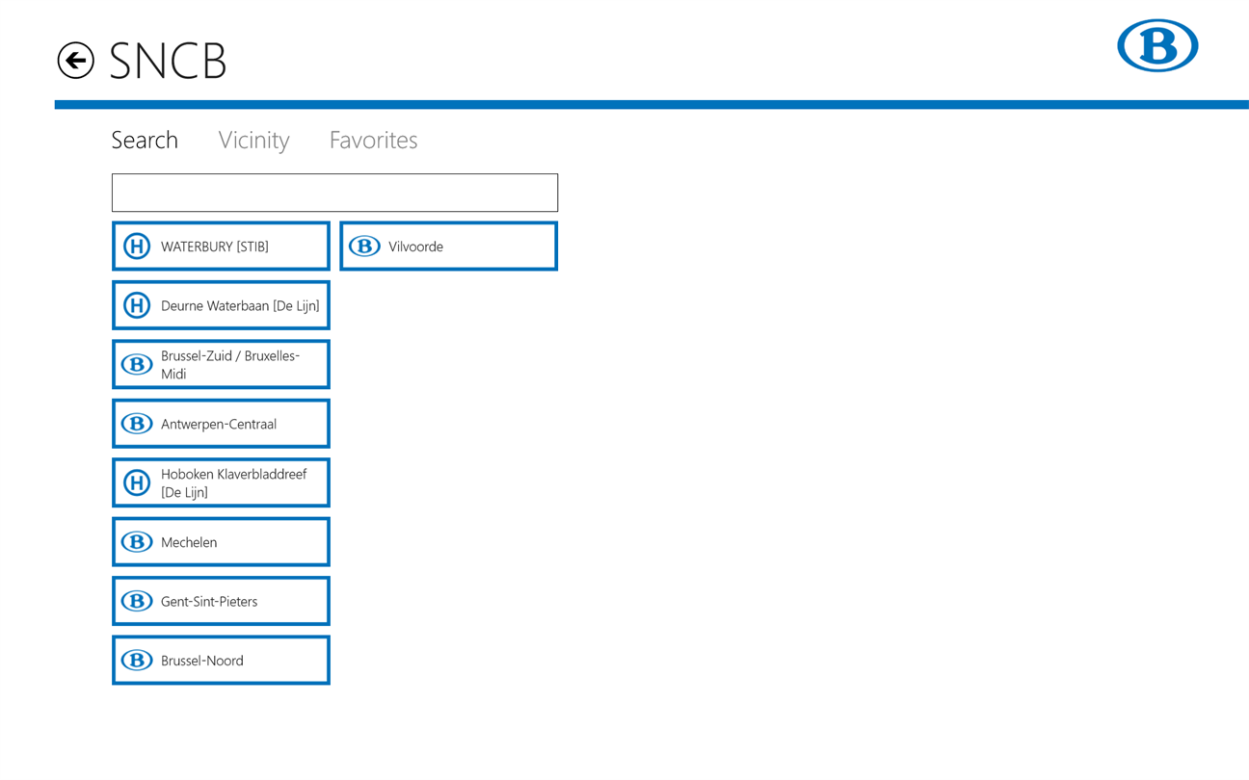1249x780 pixels.
Task: Click the B train icon beside Brussel-Zuid
Action: click(137, 364)
